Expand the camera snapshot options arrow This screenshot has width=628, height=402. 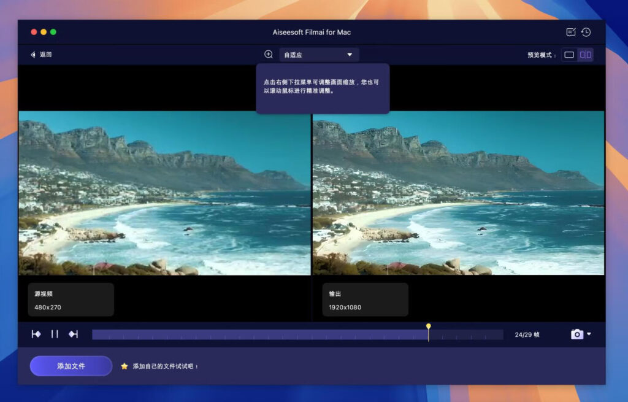tap(589, 333)
